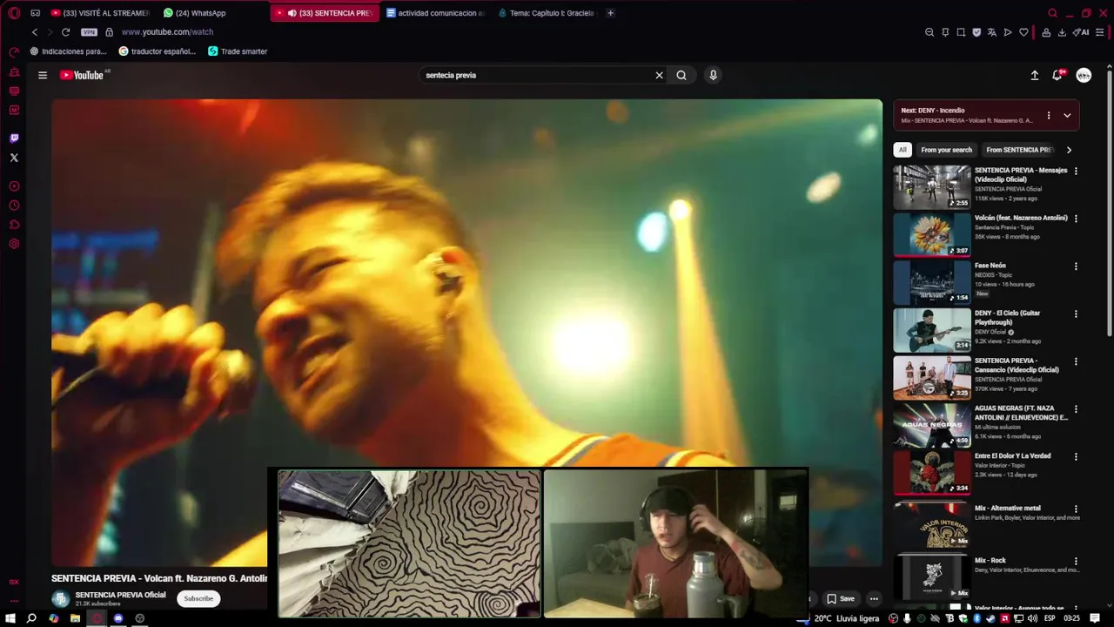Open YouTube notifications bell
Viewport: 1114px width, 627px height.
click(1057, 75)
